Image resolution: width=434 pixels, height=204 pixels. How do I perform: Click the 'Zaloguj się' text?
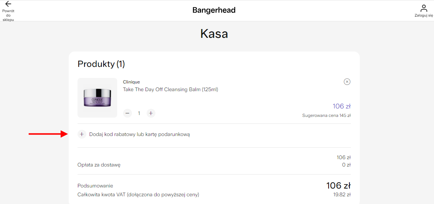pos(423,15)
